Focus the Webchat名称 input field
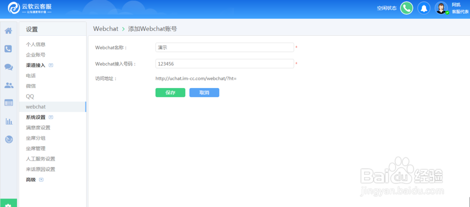Viewport: 470px width, 207px height. pos(225,48)
